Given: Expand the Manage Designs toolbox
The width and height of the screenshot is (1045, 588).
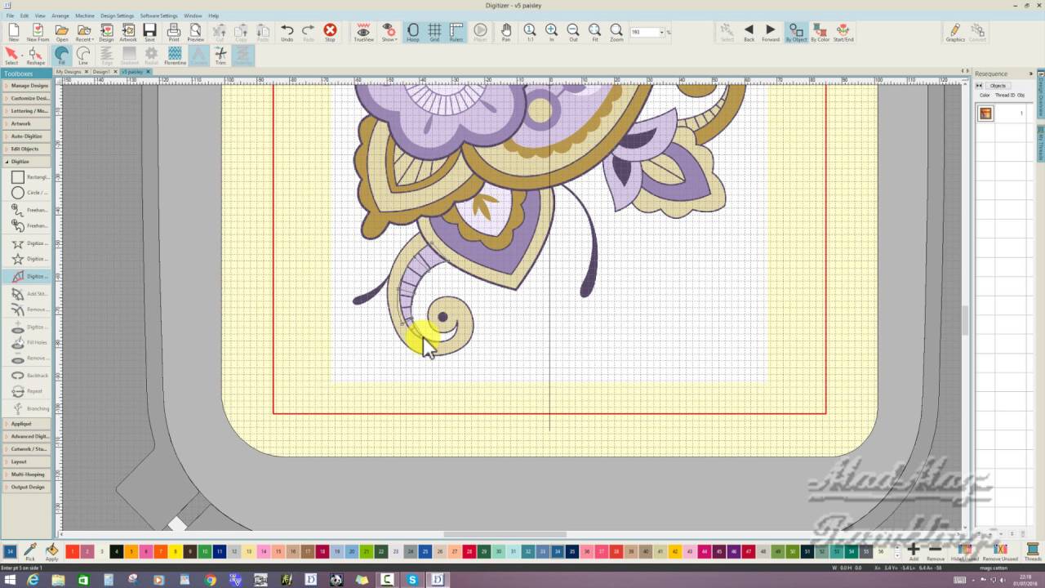Looking at the screenshot, I should [x=26, y=86].
